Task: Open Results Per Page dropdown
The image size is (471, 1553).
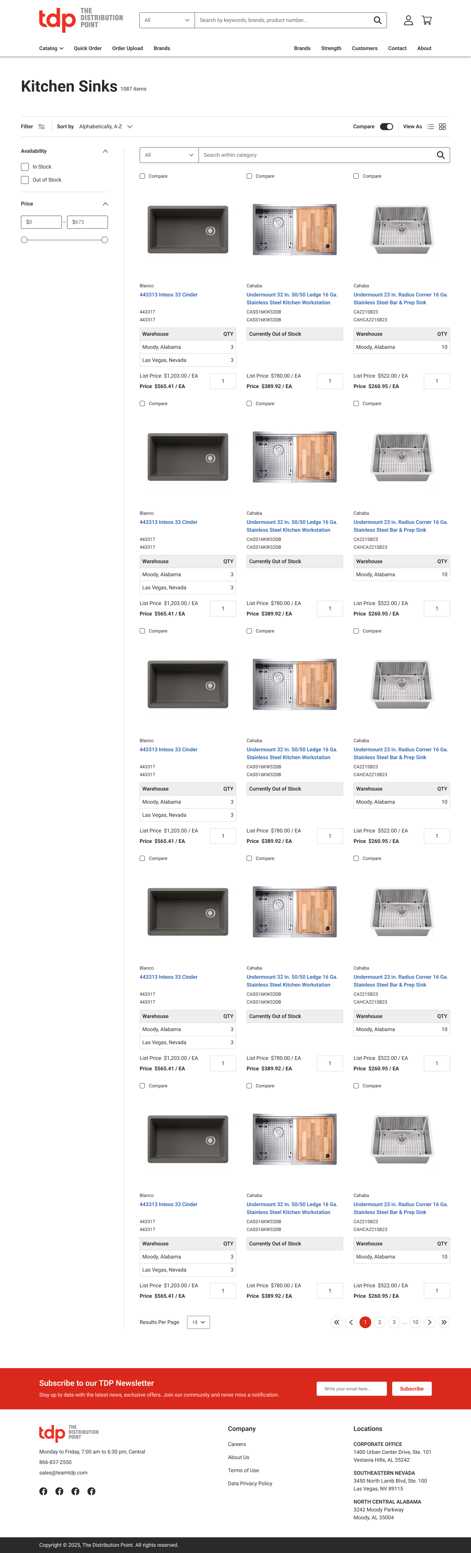Action: point(198,1322)
